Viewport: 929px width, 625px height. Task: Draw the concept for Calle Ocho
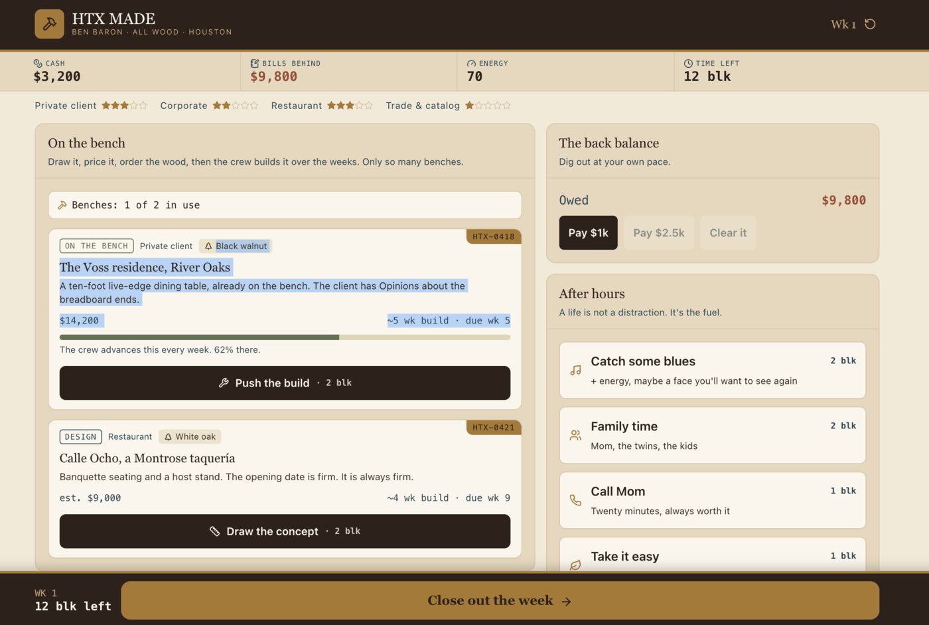tap(285, 531)
